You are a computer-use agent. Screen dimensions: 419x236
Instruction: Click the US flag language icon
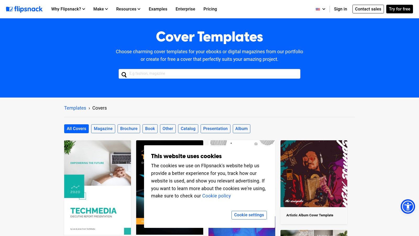coord(318,9)
